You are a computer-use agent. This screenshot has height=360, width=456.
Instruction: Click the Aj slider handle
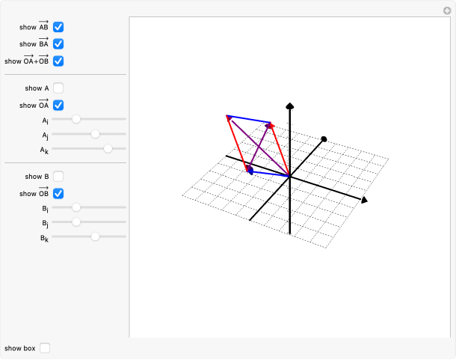click(x=95, y=134)
